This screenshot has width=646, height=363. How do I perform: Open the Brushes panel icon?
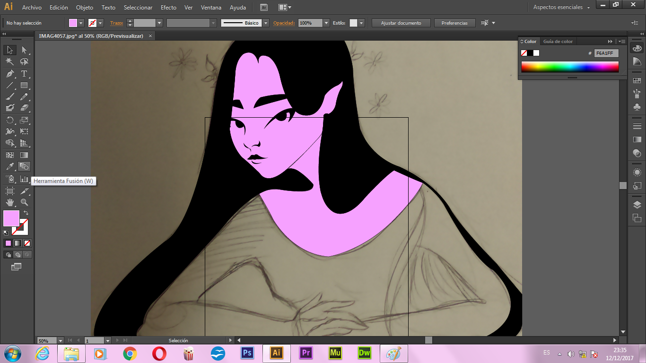(637, 94)
